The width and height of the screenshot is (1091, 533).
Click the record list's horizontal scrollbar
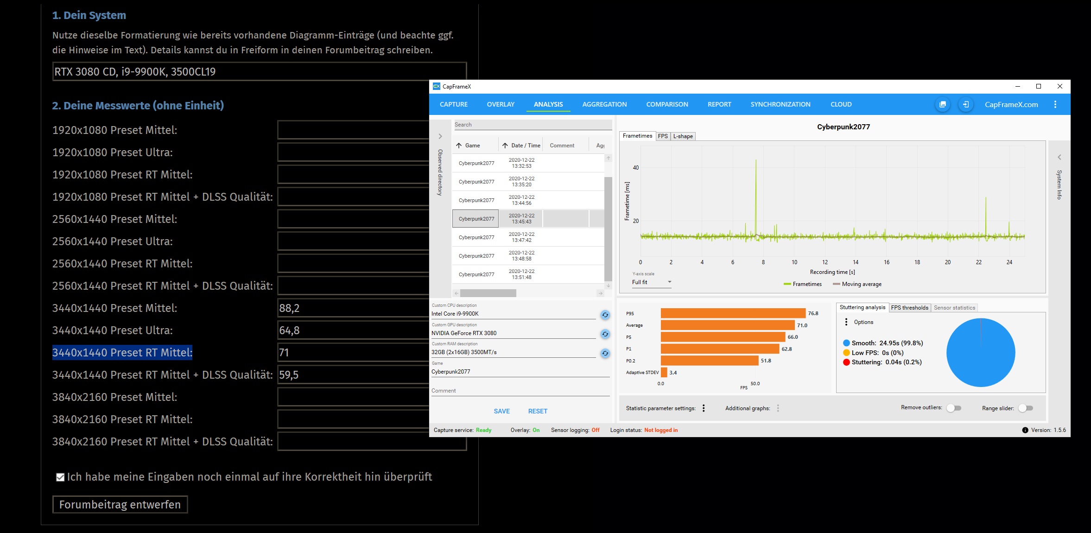click(x=488, y=293)
